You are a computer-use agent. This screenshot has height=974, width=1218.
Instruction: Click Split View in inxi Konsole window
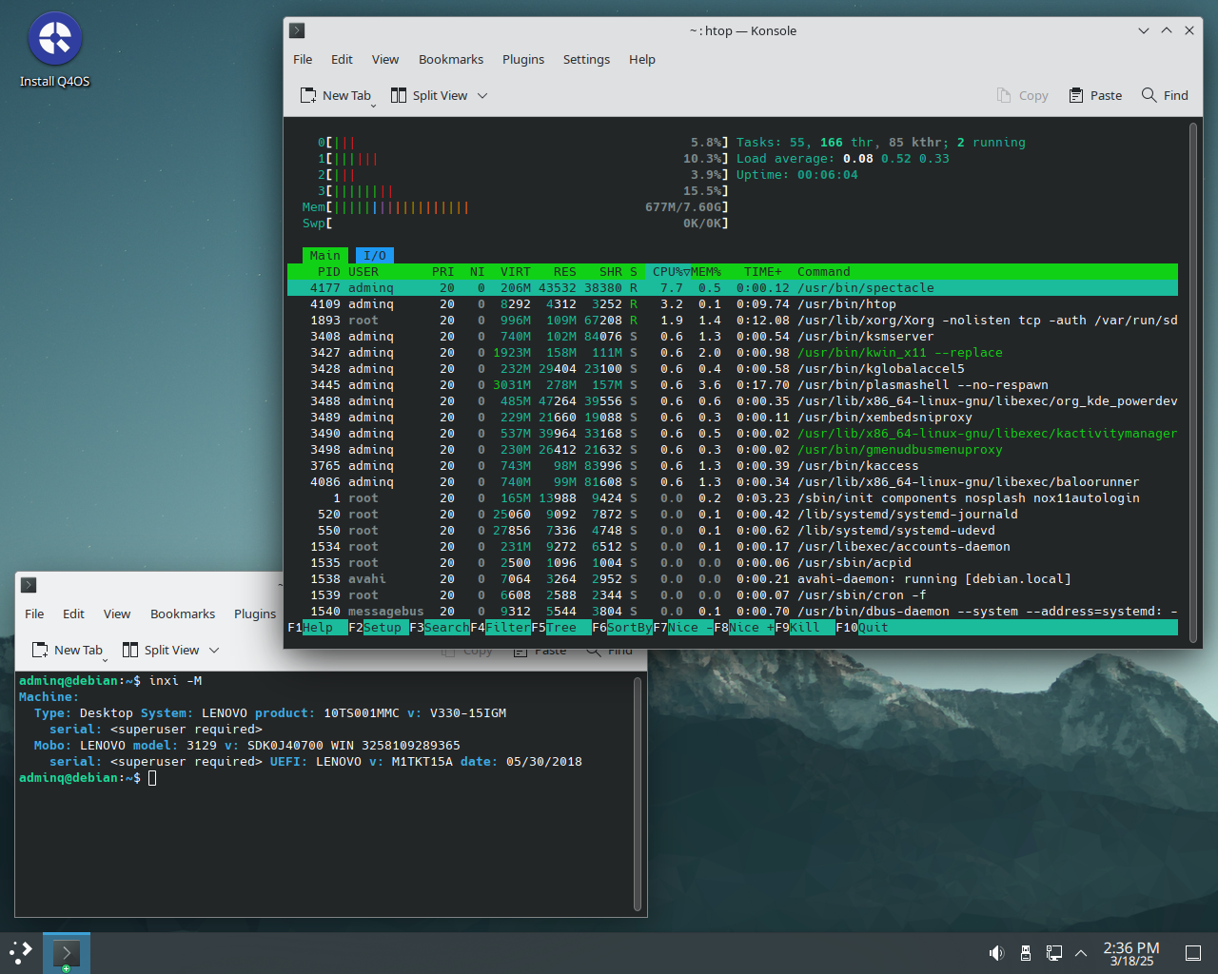pyautogui.click(x=161, y=650)
